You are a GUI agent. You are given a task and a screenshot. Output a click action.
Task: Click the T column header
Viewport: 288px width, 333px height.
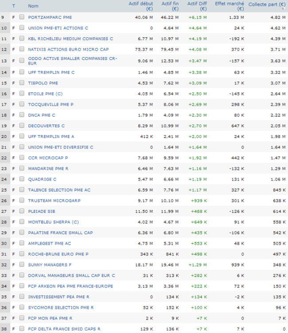pos(14,6)
